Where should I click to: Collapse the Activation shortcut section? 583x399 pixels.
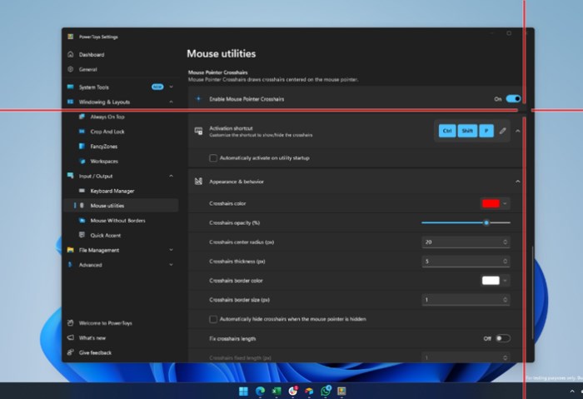[517, 131]
